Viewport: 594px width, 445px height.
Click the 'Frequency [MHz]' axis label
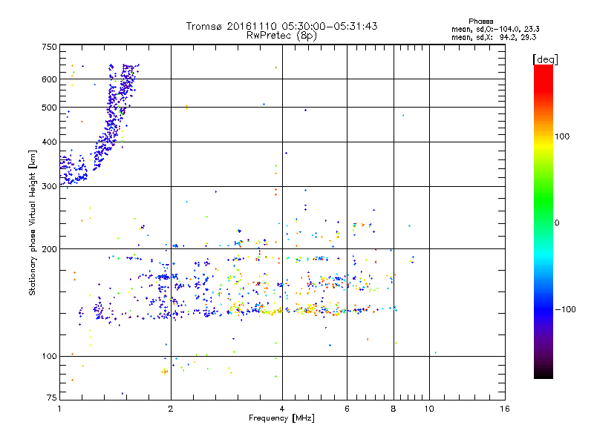pos(281,418)
